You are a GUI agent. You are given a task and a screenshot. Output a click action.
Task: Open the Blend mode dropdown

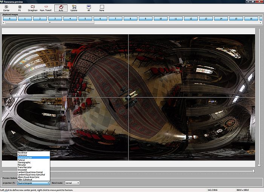click(x=72, y=183)
